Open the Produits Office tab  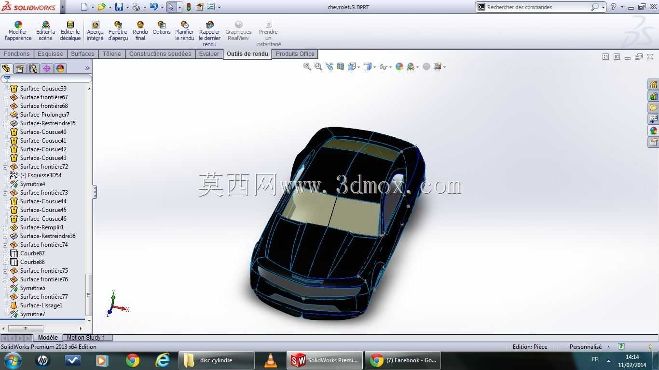(295, 54)
